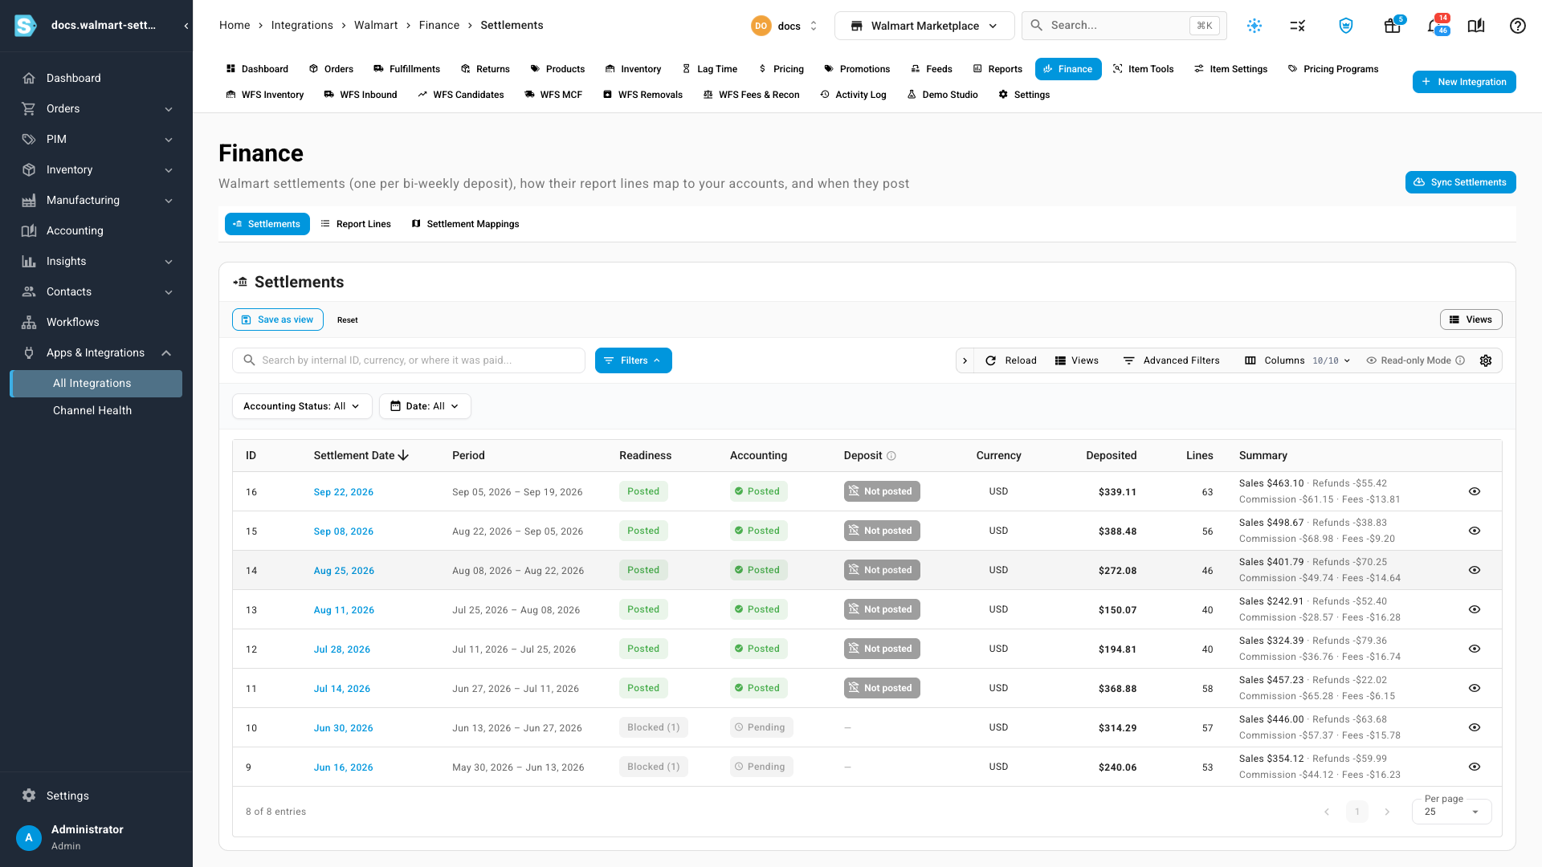The height and width of the screenshot is (867, 1542).
Task: Sort by the Settlement Date column header
Action: pyautogui.click(x=361, y=455)
